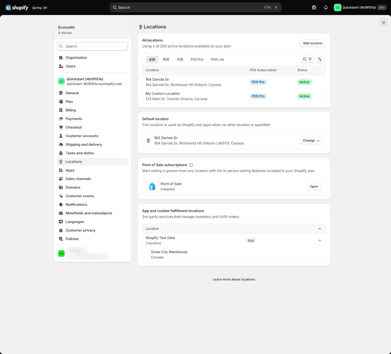Click the App badge beside Shopify Test Data
The height and width of the screenshot is (354, 391).
251,241
